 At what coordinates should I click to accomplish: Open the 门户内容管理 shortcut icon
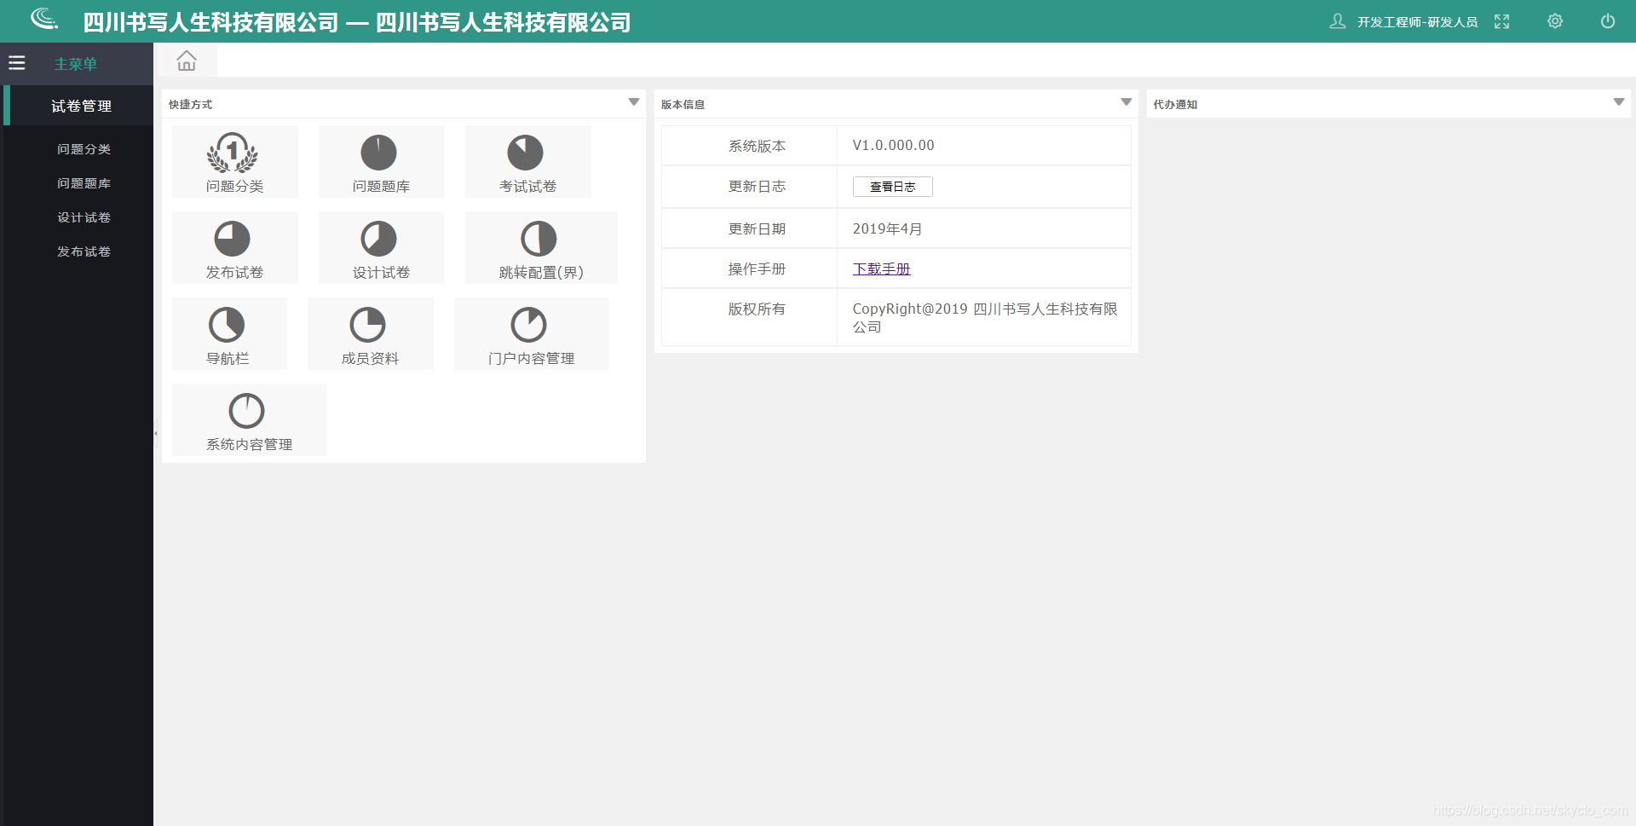pos(528,325)
